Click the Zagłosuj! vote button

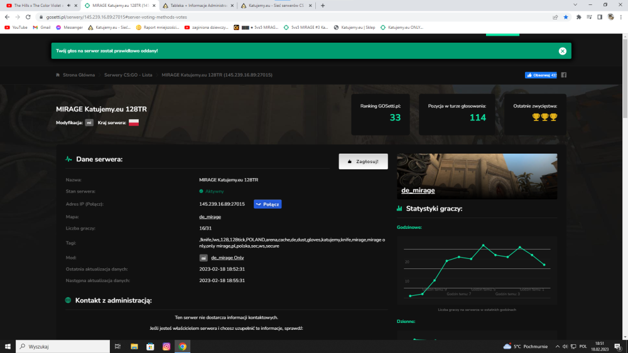(x=363, y=162)
